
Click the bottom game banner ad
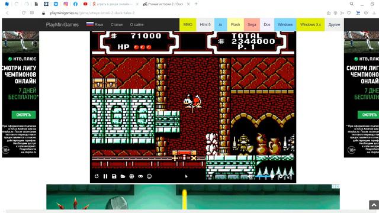193,197
